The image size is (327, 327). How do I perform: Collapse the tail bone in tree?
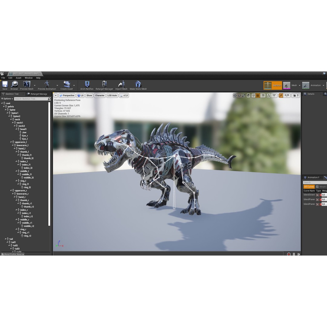click(6, 239)
